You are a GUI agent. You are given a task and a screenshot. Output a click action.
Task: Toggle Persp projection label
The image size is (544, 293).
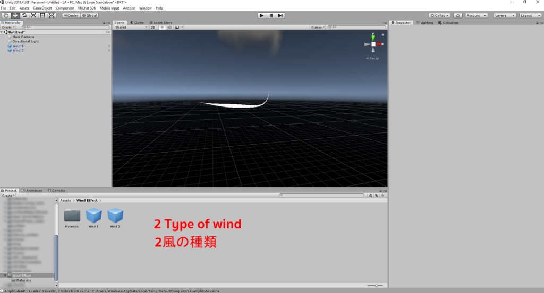[372, 58]
